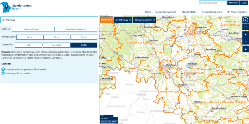The image size is (249, 124).
Task: Select 10 km radius search
Action: 30,37
